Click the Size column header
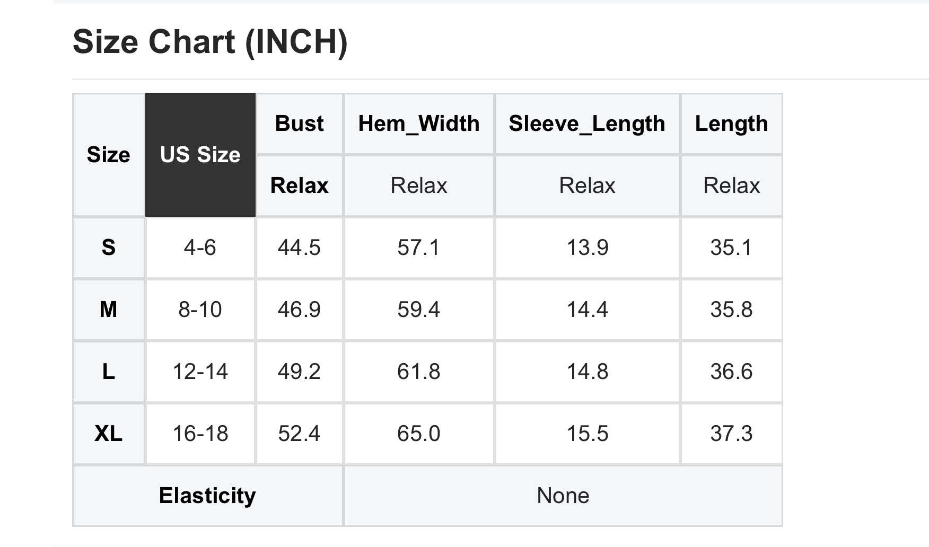The image size is (929, 547). click(x=108, y=155)
